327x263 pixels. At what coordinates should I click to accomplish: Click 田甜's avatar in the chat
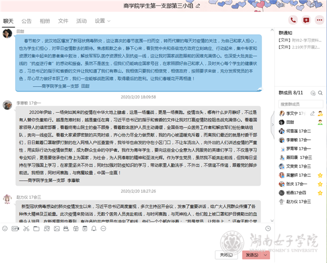(7, 33)
